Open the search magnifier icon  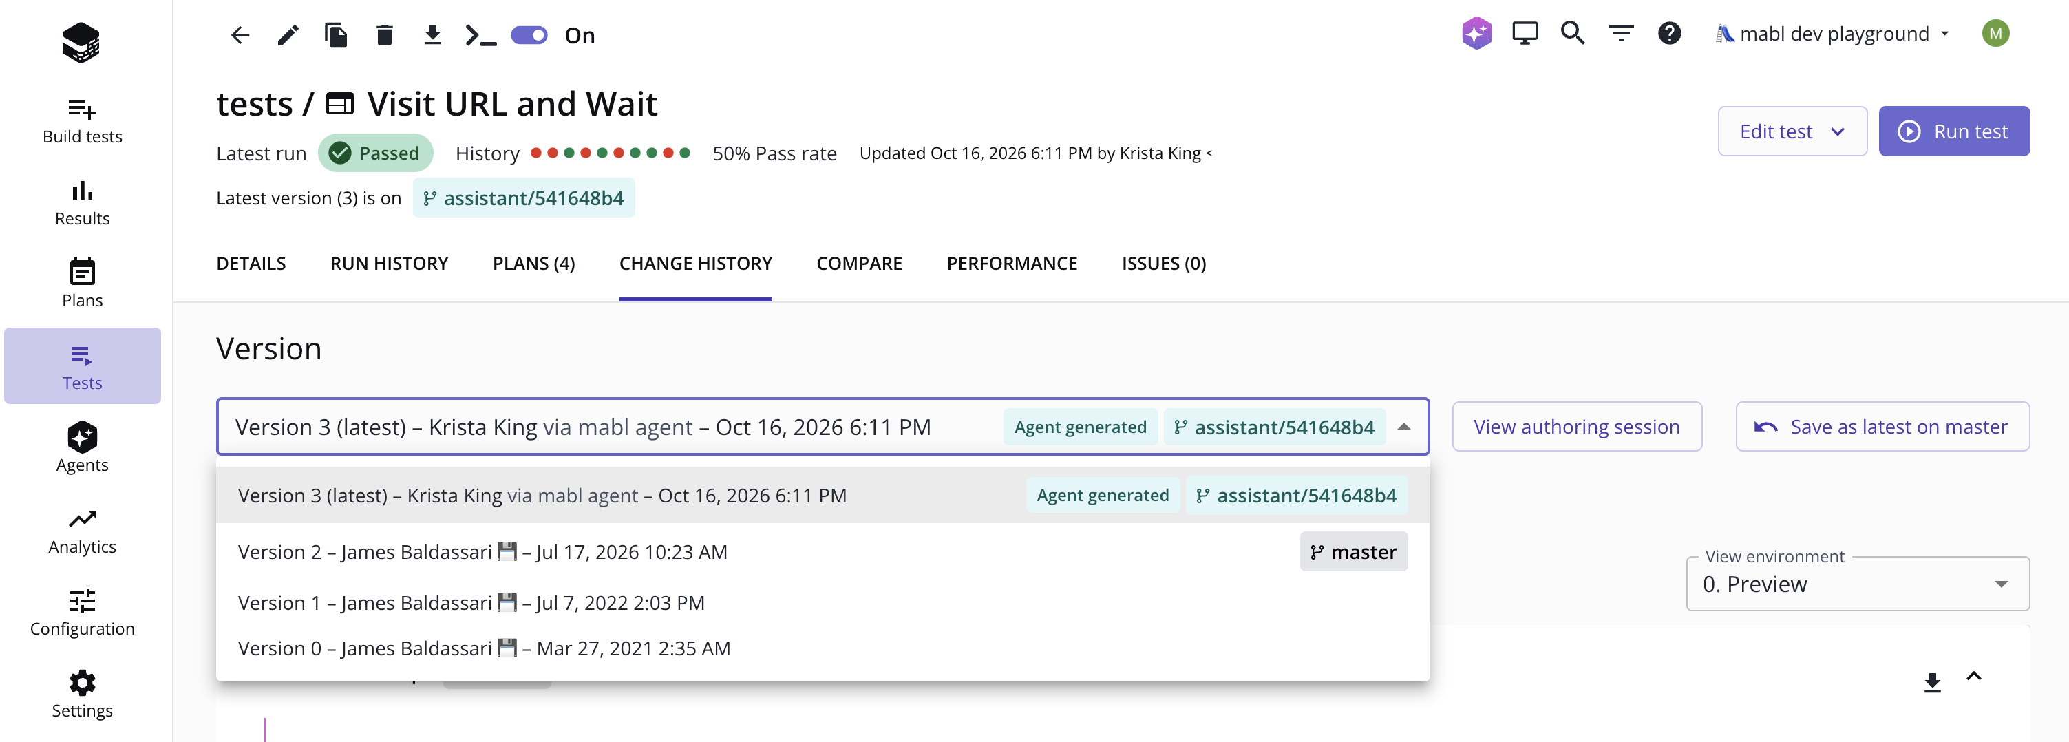[x=1573, y=33]
